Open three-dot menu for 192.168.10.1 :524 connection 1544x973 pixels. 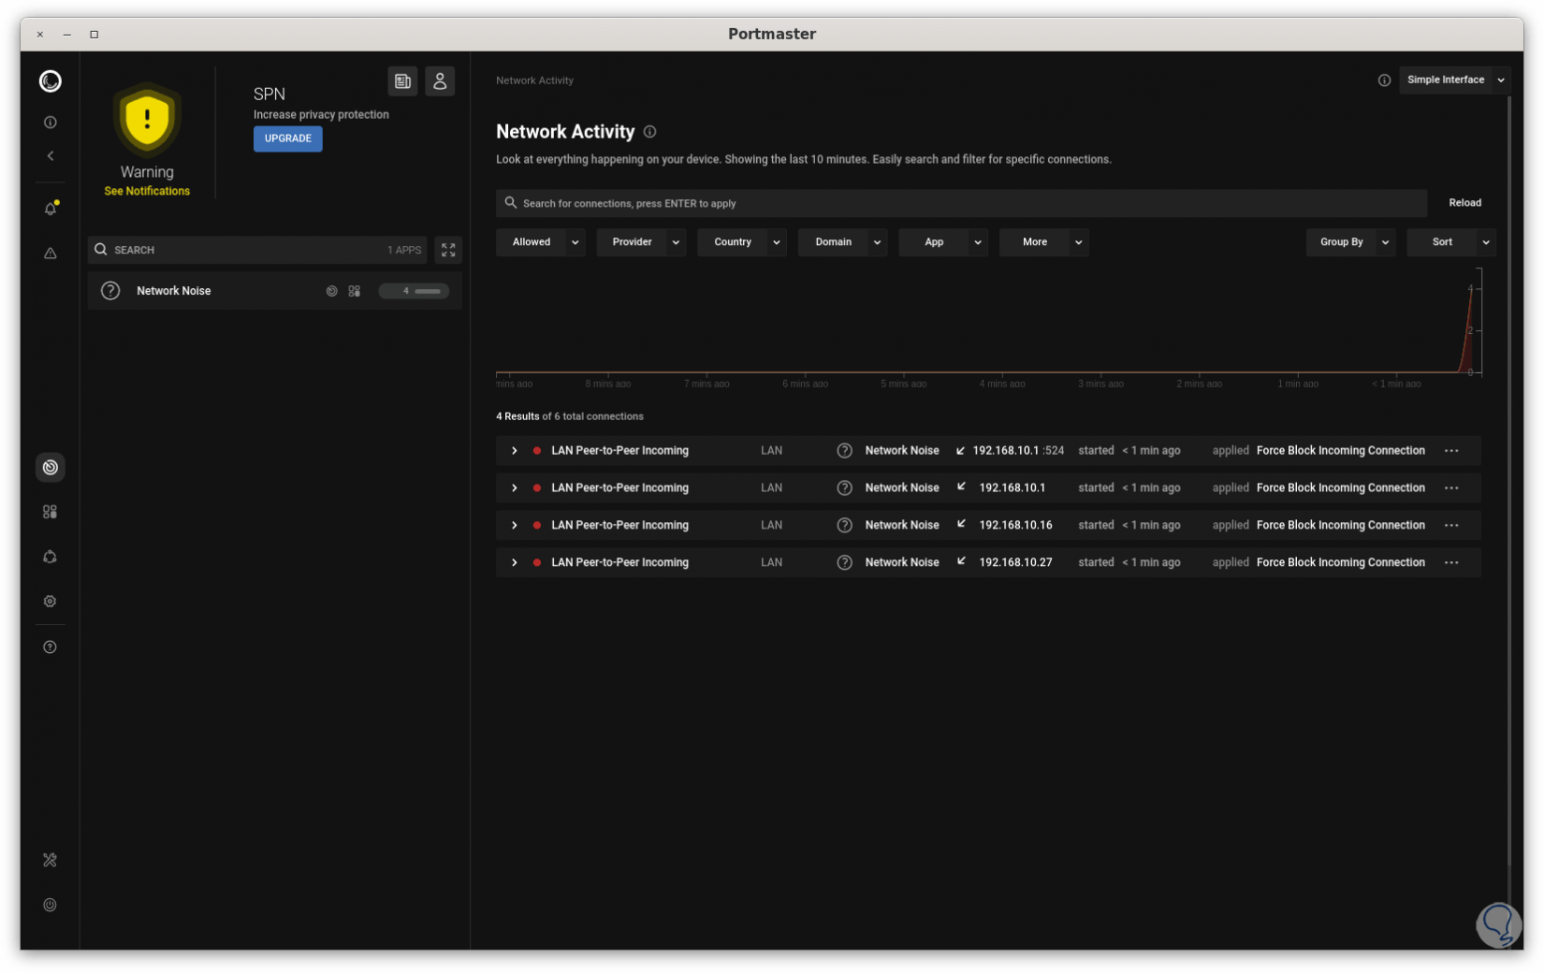coord(1451,451)
